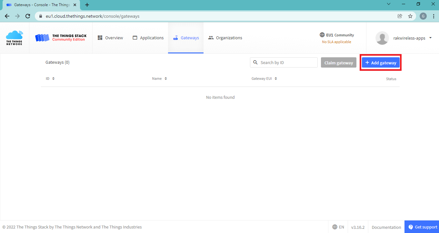This screenshot has width=439, height=233.
Task: Sort gateways by Gateway EUI column
Action: tap(264, 79)
